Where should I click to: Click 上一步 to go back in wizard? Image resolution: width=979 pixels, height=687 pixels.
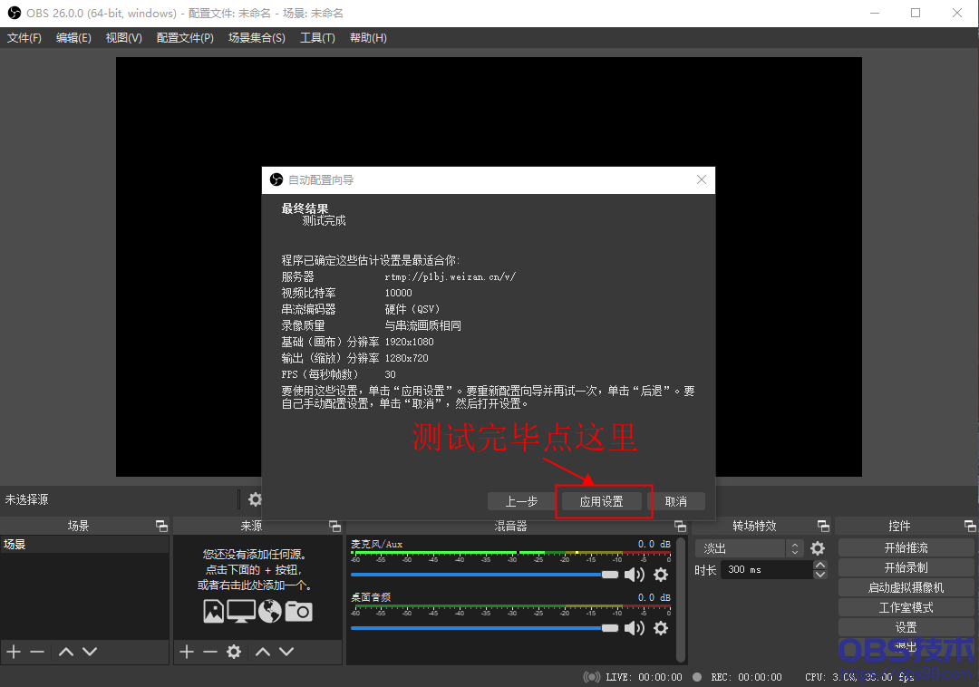[521, 501]
